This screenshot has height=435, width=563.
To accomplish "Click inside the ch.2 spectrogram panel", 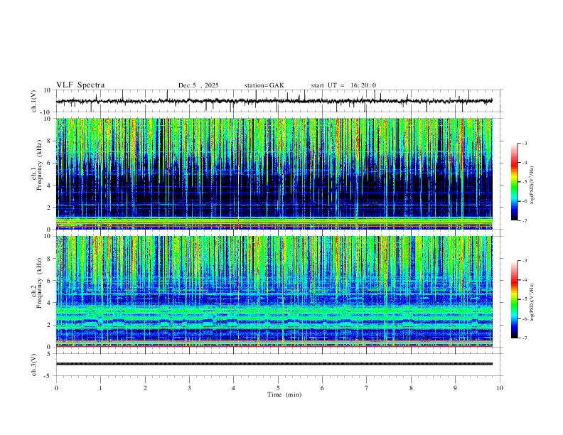I will coord(274,291).
